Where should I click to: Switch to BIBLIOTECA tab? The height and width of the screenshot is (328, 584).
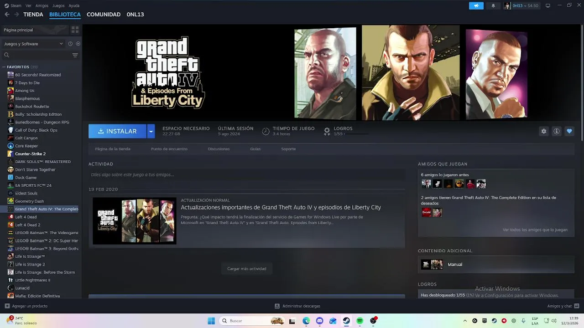pos(65,15)
